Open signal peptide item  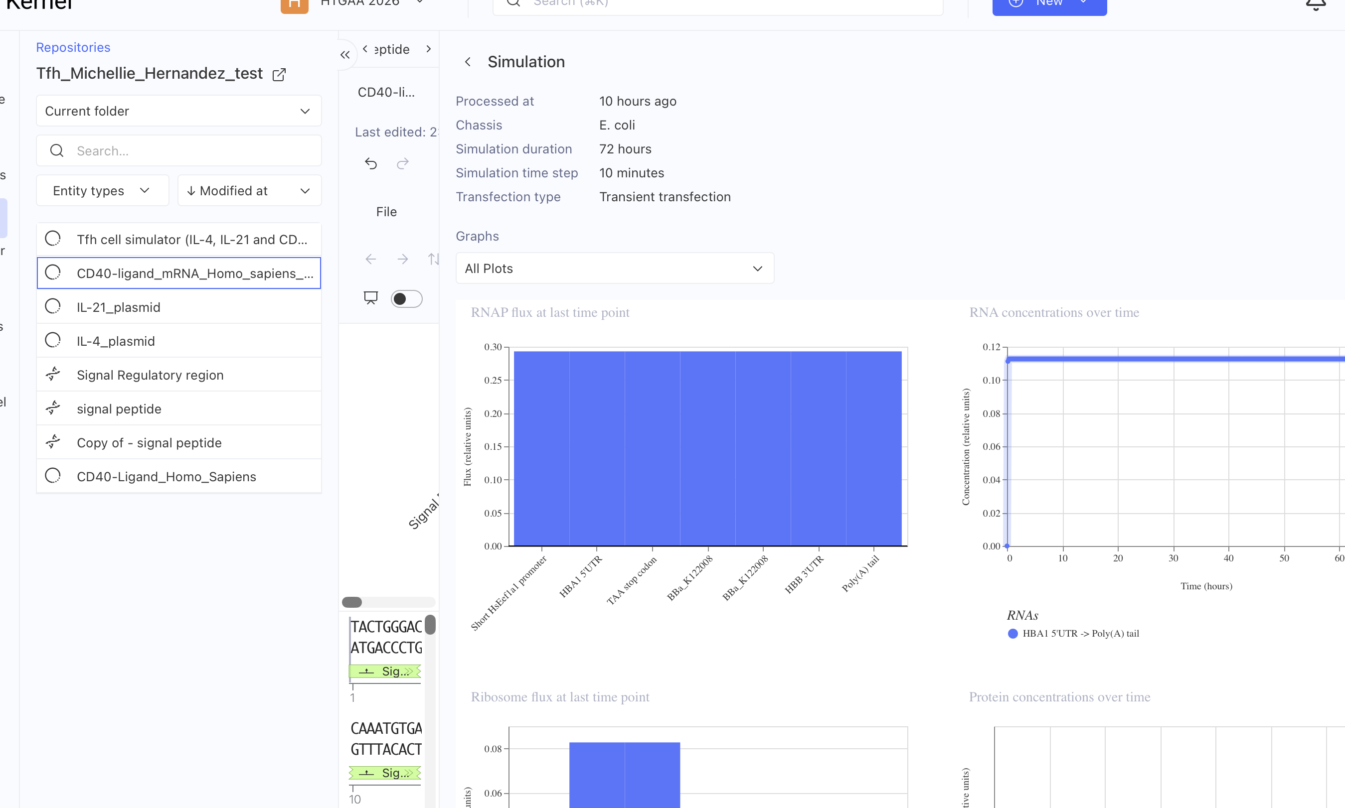(178, 409)
